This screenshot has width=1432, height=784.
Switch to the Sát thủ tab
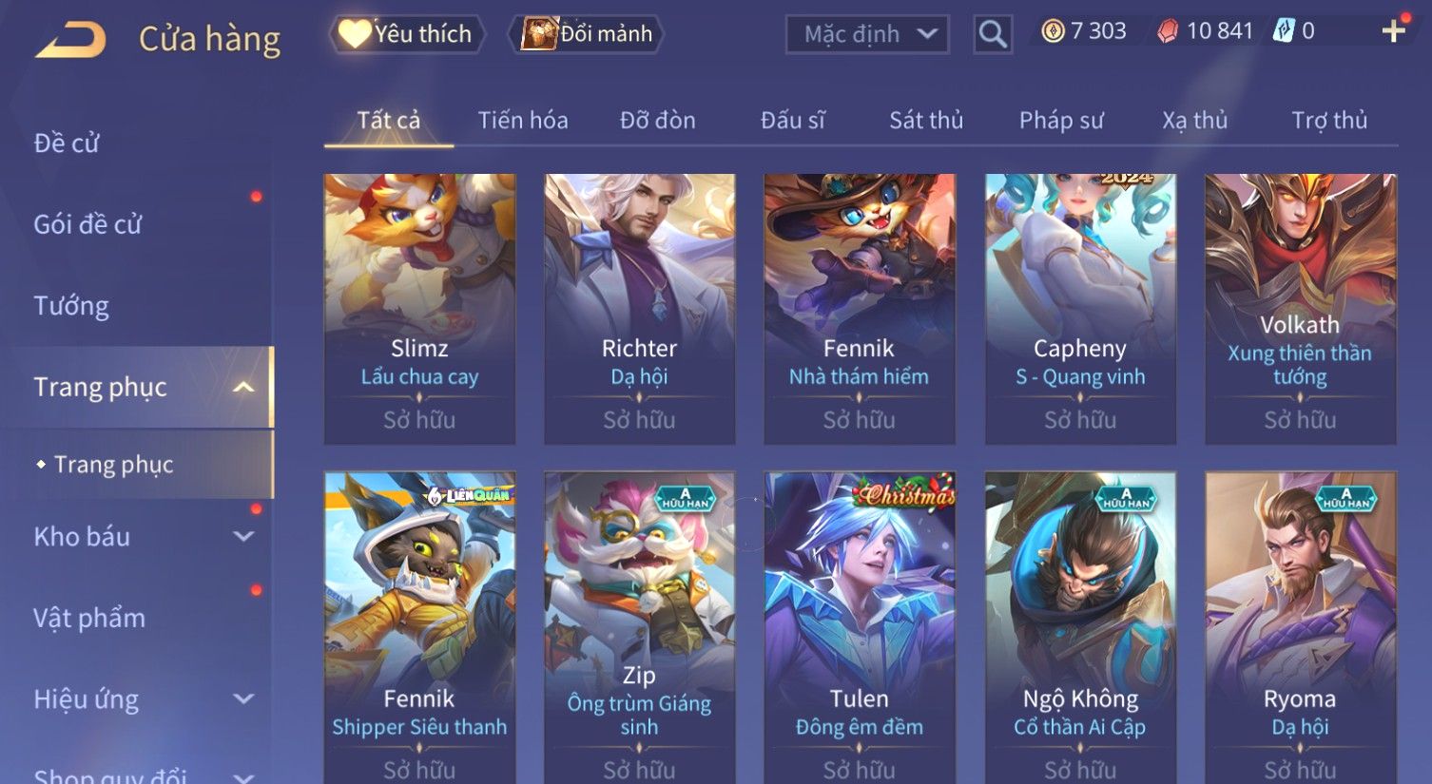[x=926, y=121]
